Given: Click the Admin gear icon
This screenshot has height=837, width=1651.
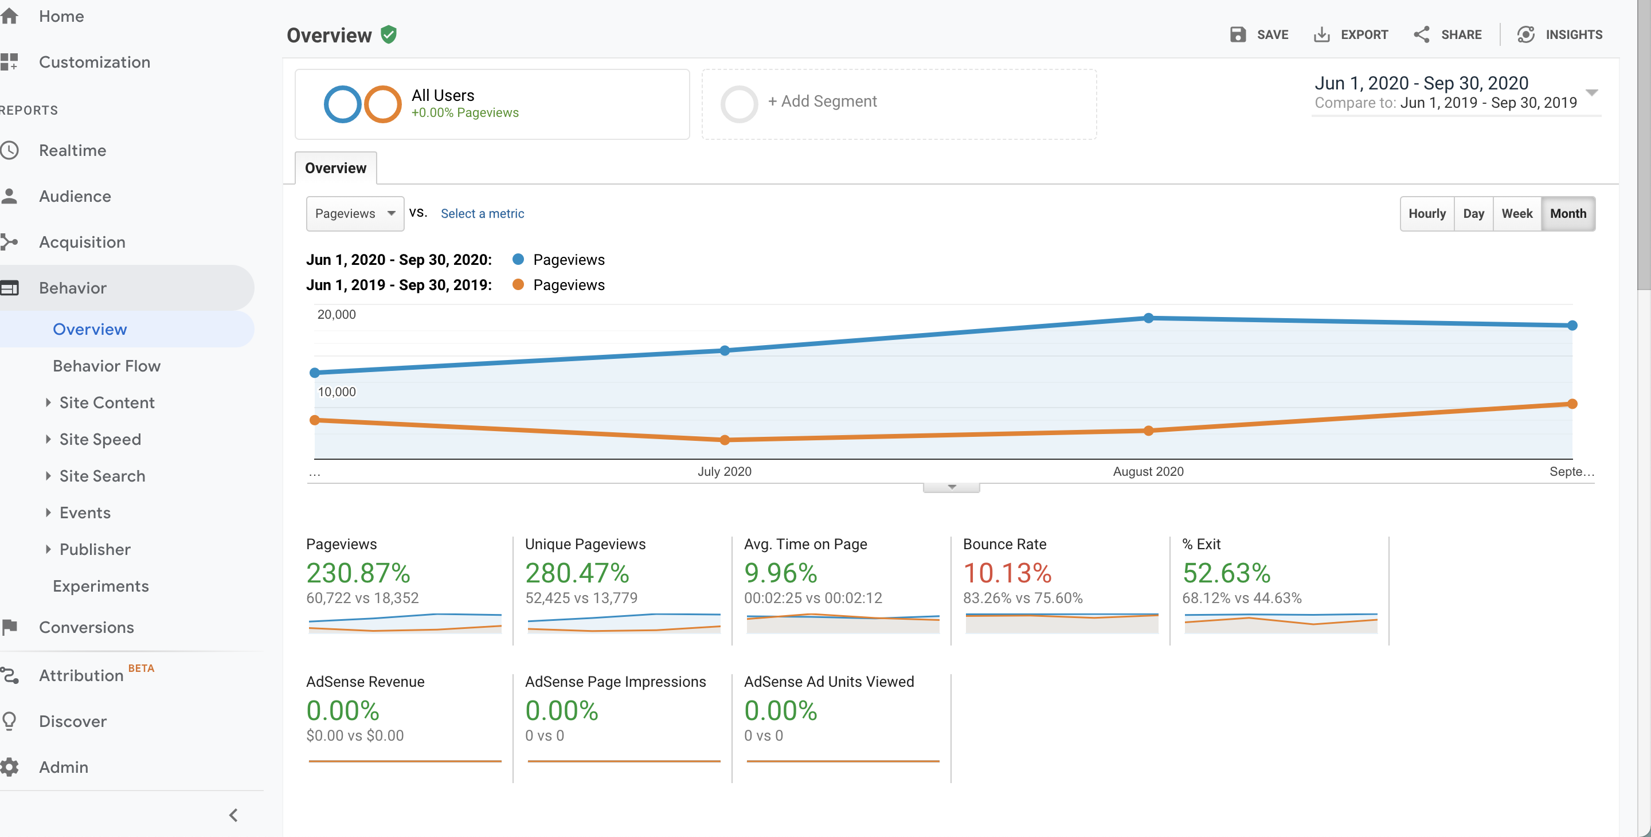Looking at the screenshot, I should [9, 767].
